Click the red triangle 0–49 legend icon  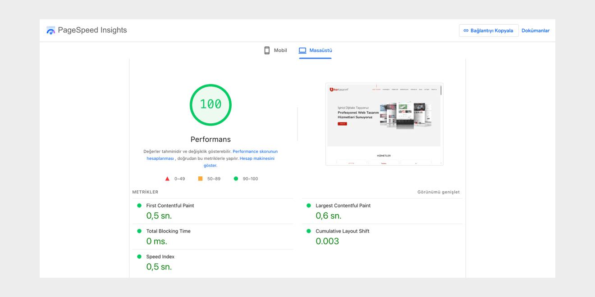pos(167,179)
